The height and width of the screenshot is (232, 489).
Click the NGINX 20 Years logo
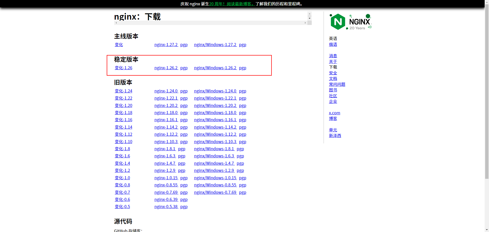[x=350, y=22]
